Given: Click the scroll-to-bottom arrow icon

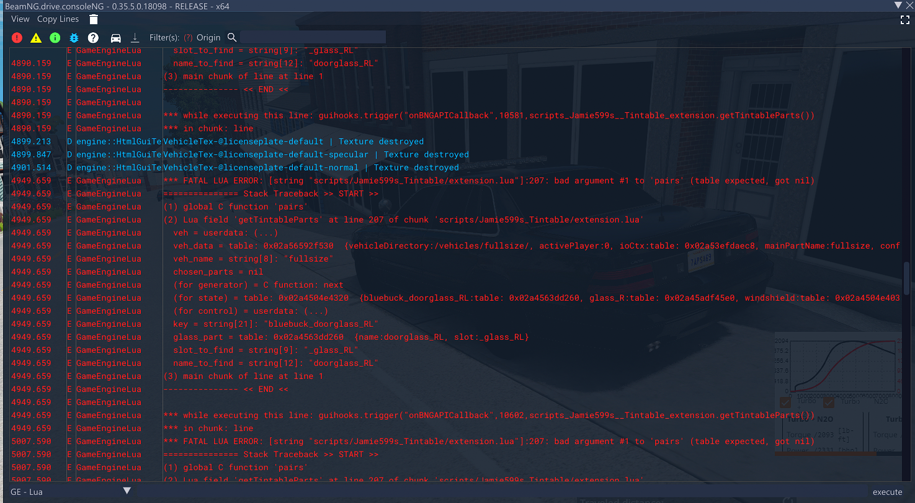Looking at the screenshot, I should click(x=135, y=38).
